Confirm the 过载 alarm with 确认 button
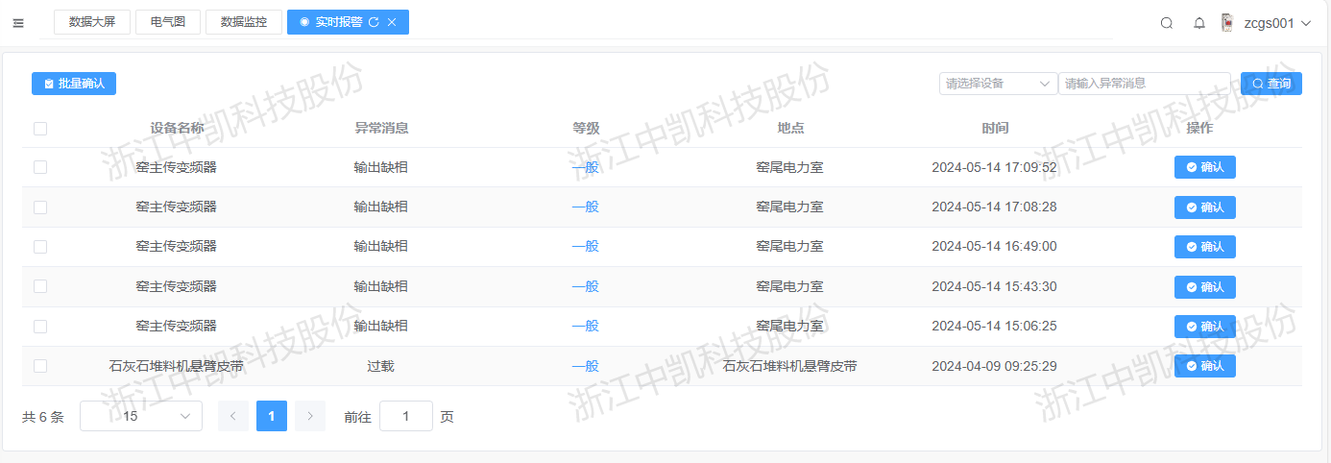 pos(1204,366)
